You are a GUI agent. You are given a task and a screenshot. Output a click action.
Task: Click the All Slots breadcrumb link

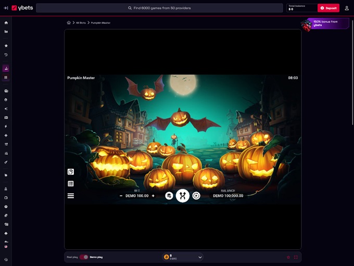[81, 23]
